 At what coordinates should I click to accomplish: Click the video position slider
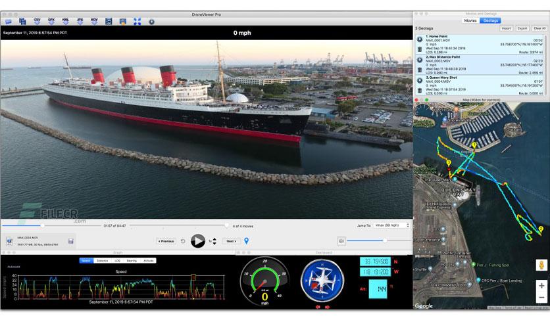click(51, 226)
